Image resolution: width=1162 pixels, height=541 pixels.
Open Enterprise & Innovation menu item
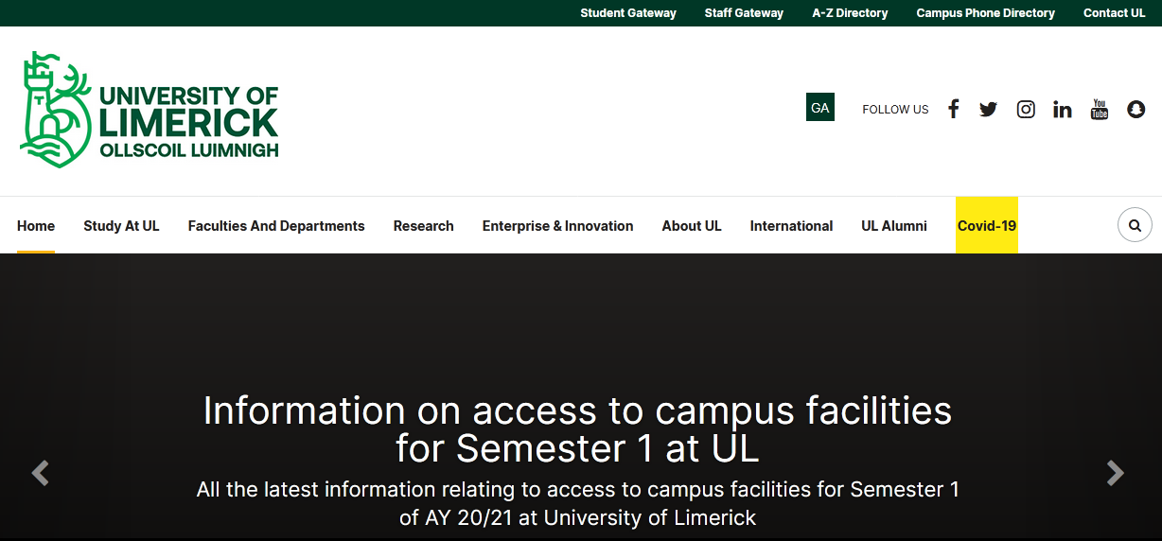(557, 226)
